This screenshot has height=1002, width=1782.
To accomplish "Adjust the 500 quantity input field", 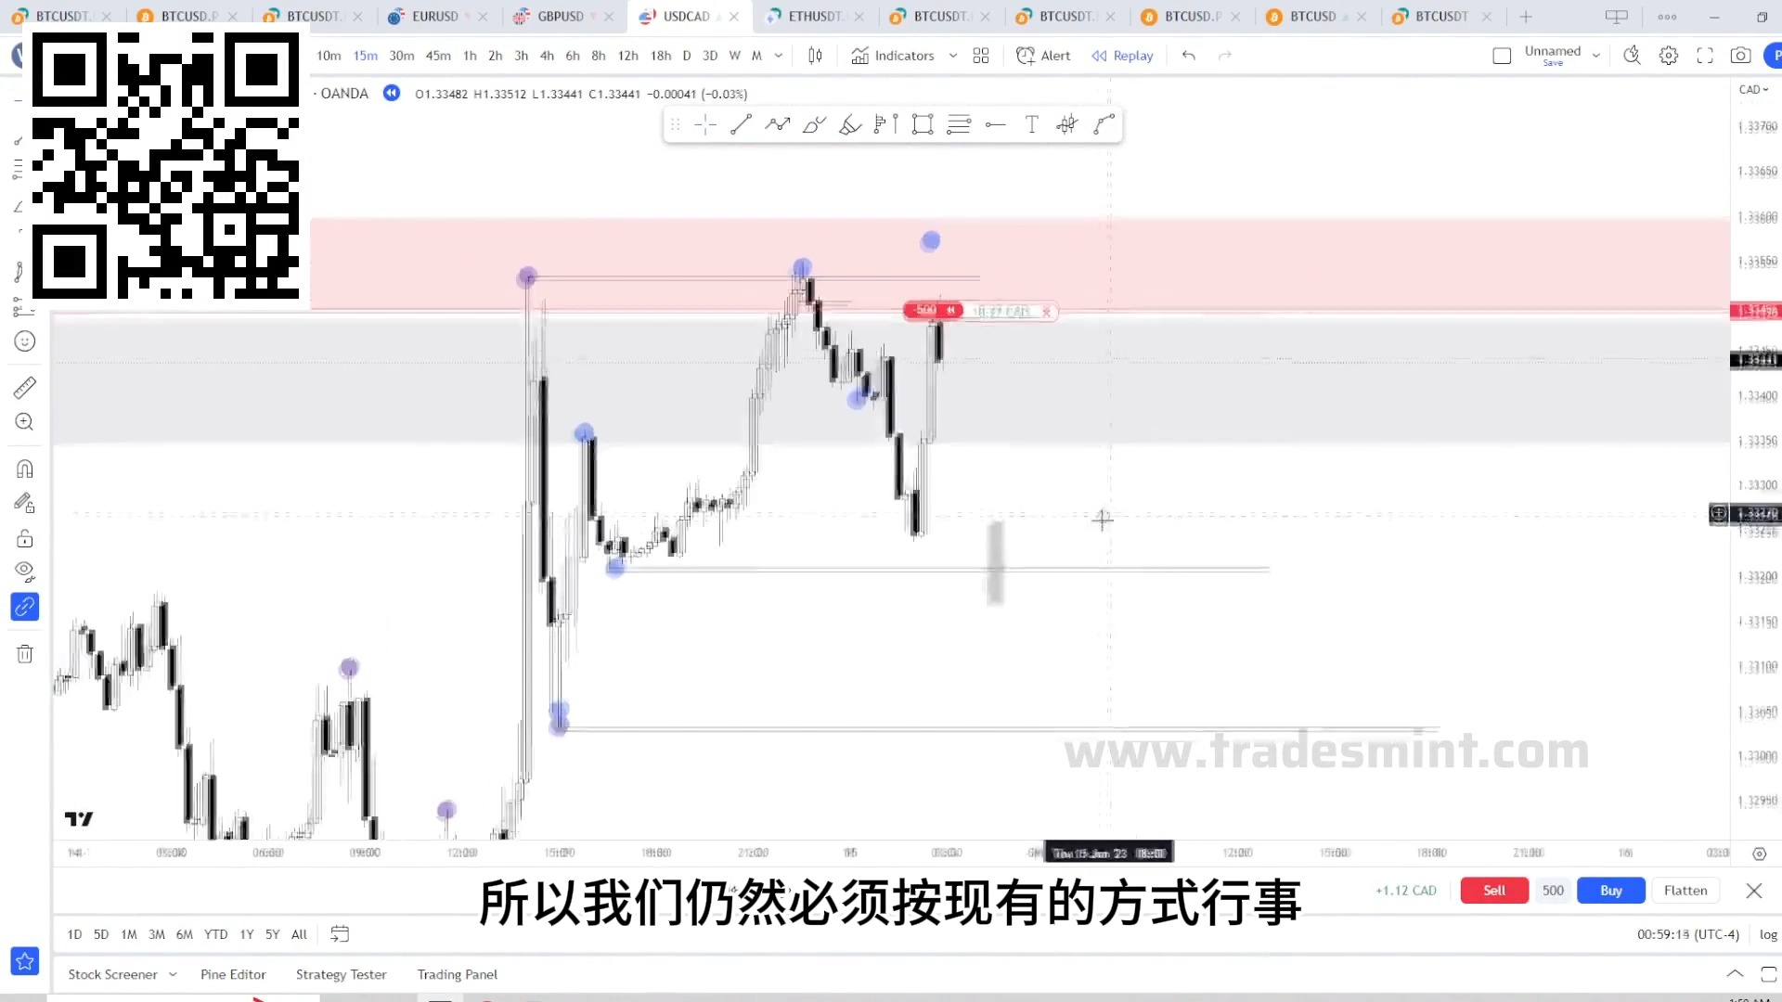I will [x=1552, y=891].
